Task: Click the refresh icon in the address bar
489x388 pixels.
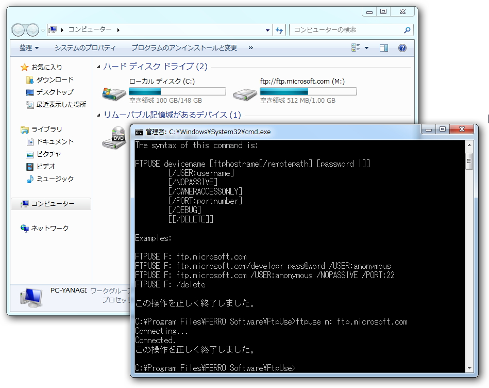Action: [x=279, y=30]
